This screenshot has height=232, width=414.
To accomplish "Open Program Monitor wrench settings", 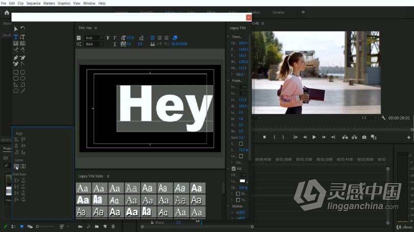I will pos(383,118).
